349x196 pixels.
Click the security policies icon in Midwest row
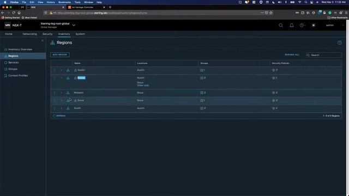274,93
